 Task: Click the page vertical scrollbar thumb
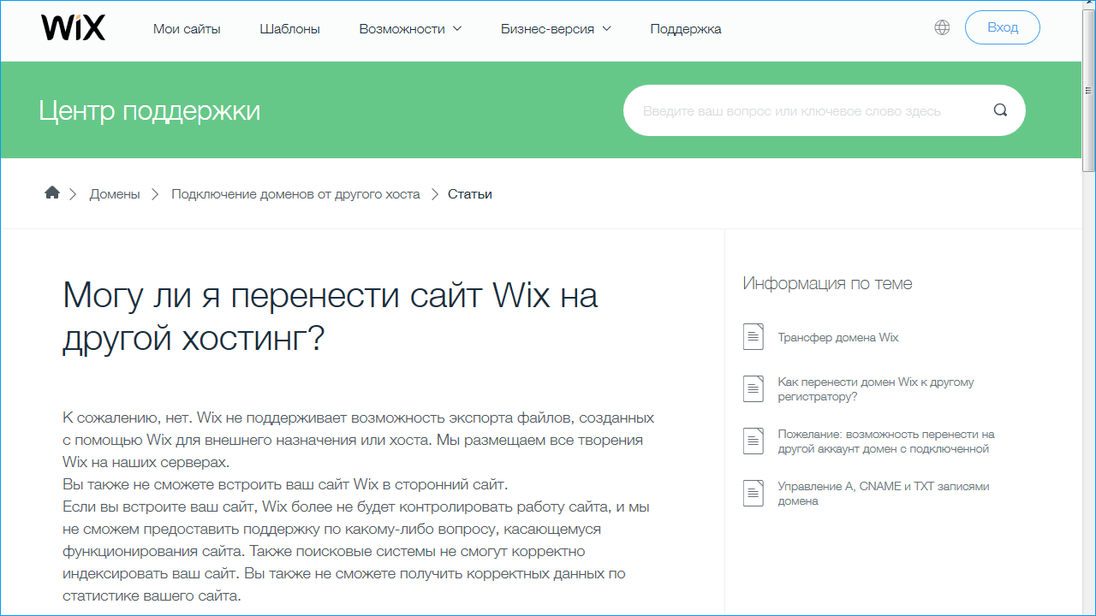click(x=1089, y=91)
